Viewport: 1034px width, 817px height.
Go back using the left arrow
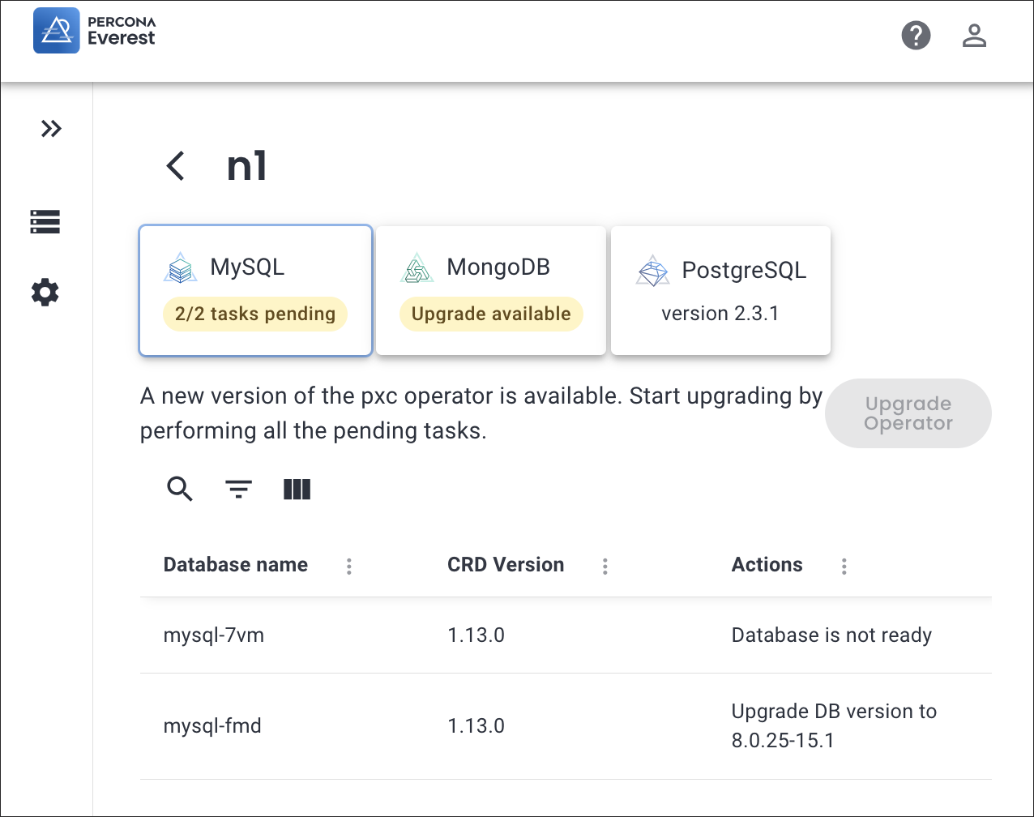point(176,166)
